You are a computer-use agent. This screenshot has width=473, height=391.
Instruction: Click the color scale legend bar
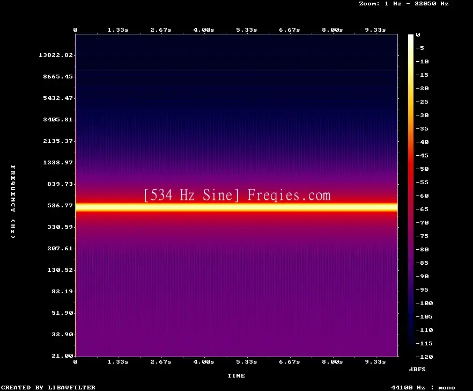(x=411, y=195)
